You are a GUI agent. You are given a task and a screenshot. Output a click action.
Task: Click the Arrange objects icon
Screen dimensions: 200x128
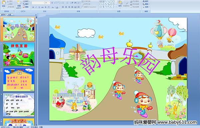[x=120, y=2]
